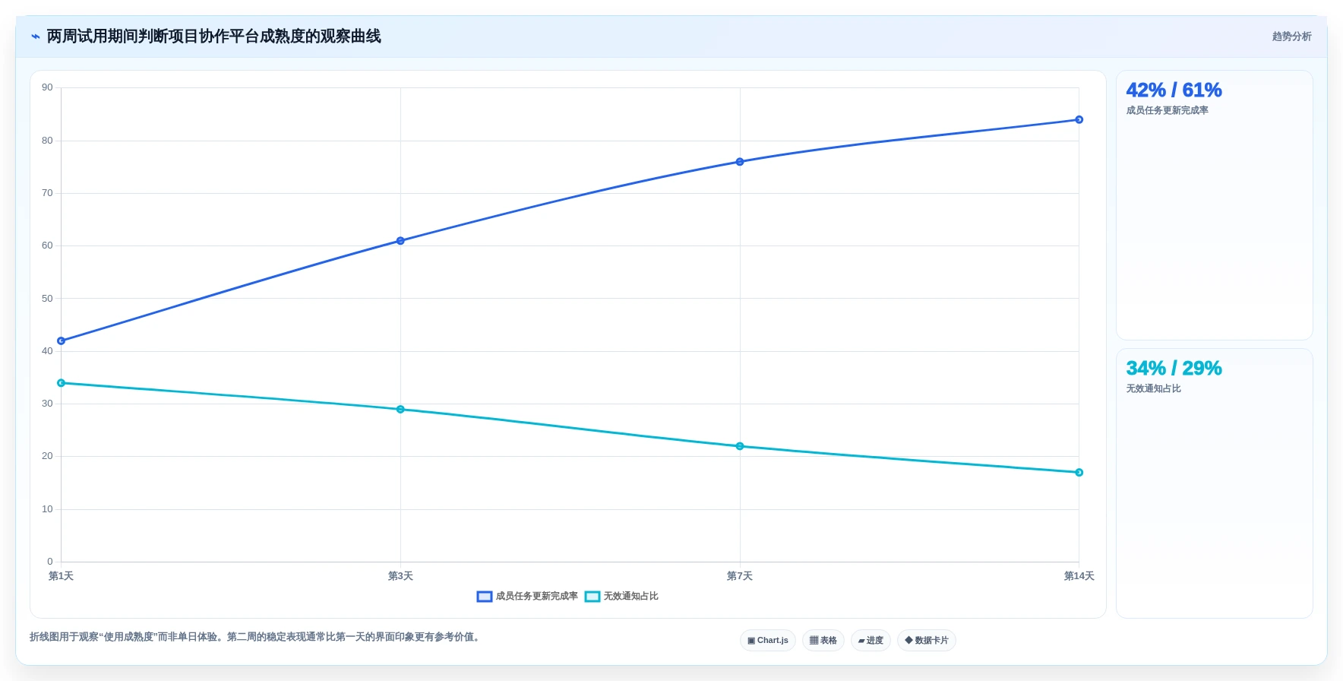
Task: Click the 成员任务更新完成率 legend label
Action: pos(537,597)
